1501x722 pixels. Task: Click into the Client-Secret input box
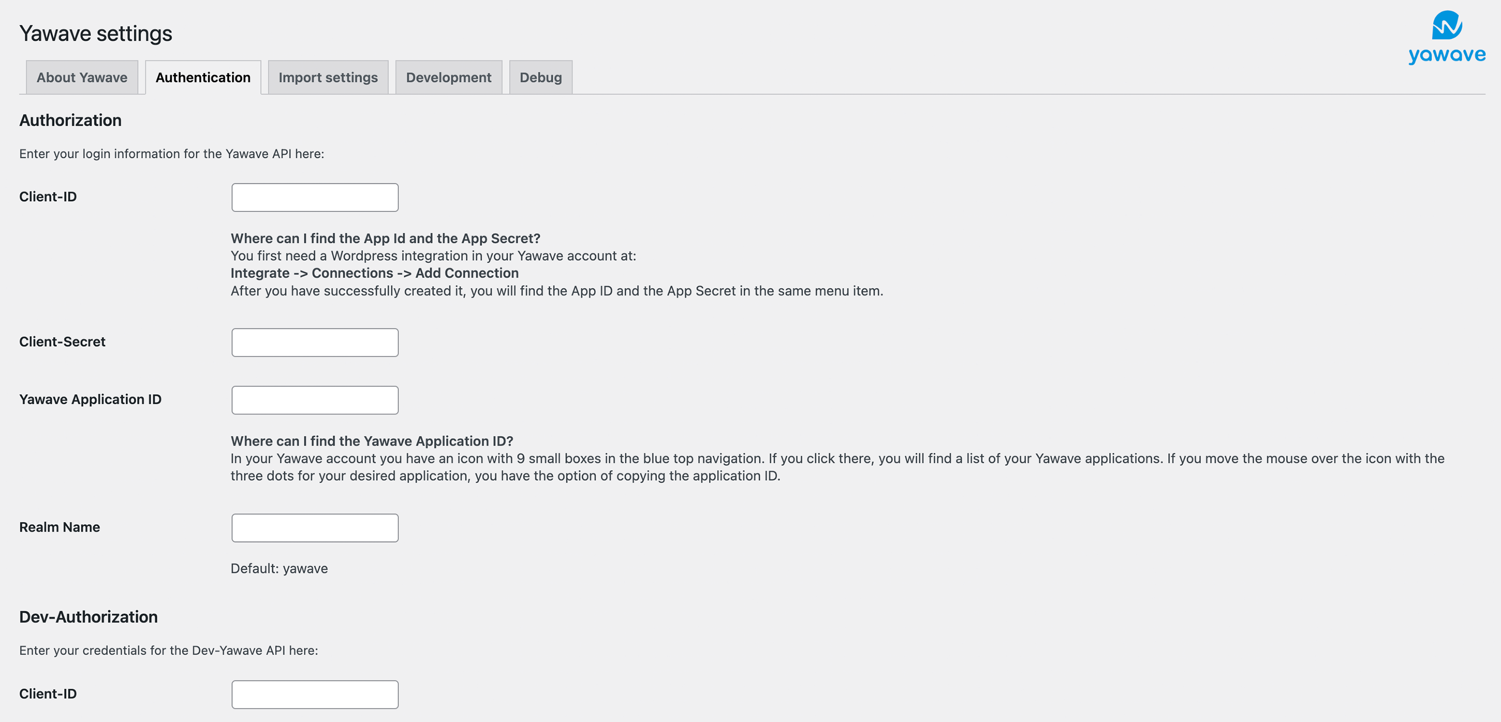click(315, 343)
